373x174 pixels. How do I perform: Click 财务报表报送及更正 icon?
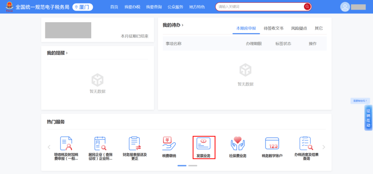click(x=134, y=144)
